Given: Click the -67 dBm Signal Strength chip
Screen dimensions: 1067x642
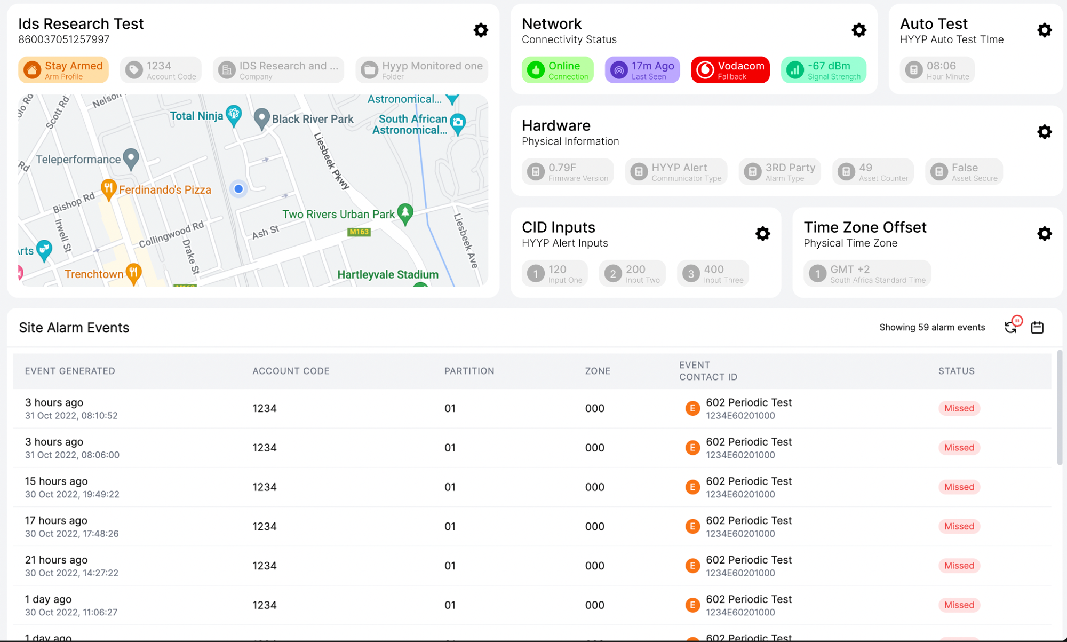Looking at the screenshot, I should pos(824,70).
